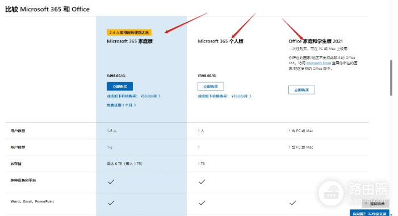Image resolution: width=398 pixels, height=216 pixels.
Task: Click 立即购买 under Office 家庭和学生版 2021
Action: tap(301, 90)
